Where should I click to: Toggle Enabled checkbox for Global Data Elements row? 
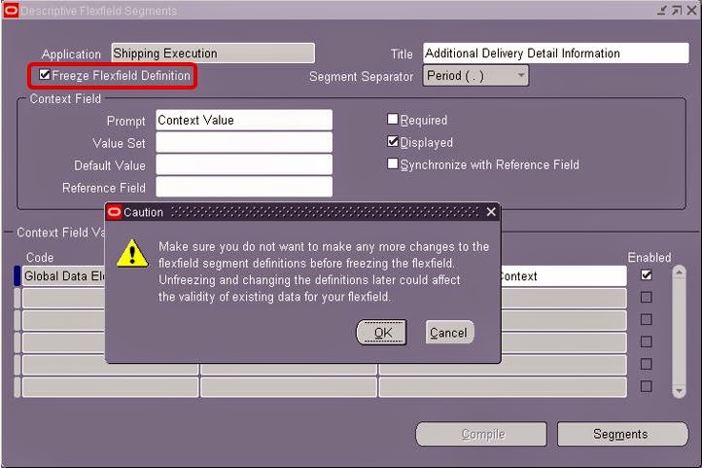point(646,275)
